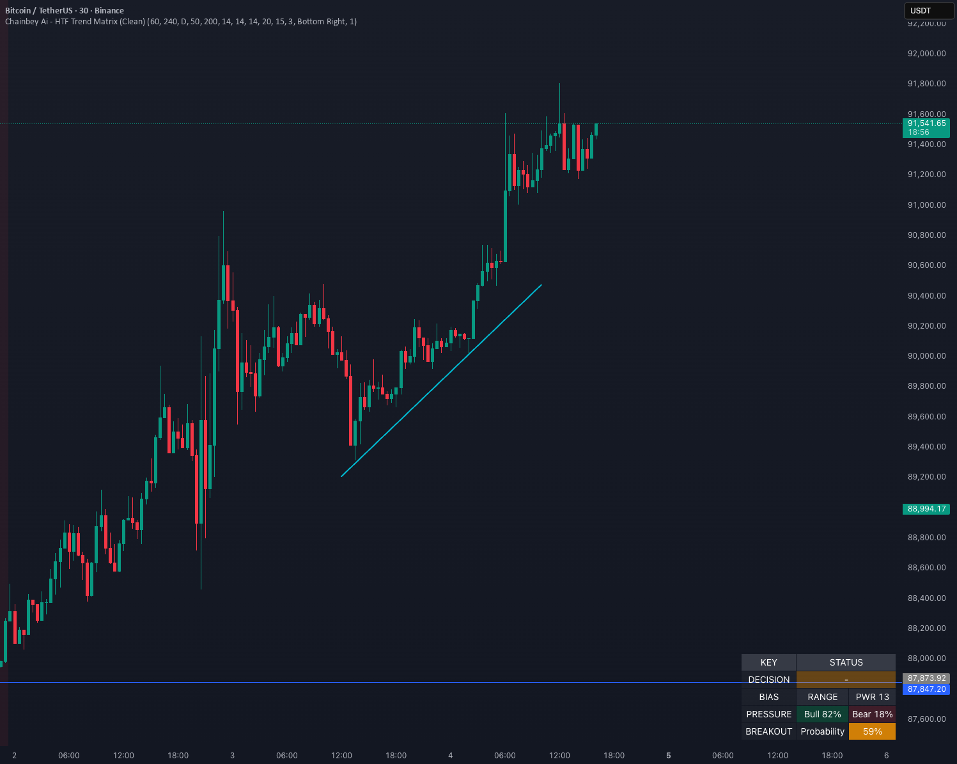The width and height of the screenshot is (957, 764).
Task: Click the 92,000.00 price axis label
Action: [x=926, y=54]
